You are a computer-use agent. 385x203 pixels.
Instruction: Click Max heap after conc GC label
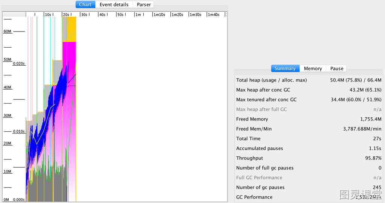point(263,90)
